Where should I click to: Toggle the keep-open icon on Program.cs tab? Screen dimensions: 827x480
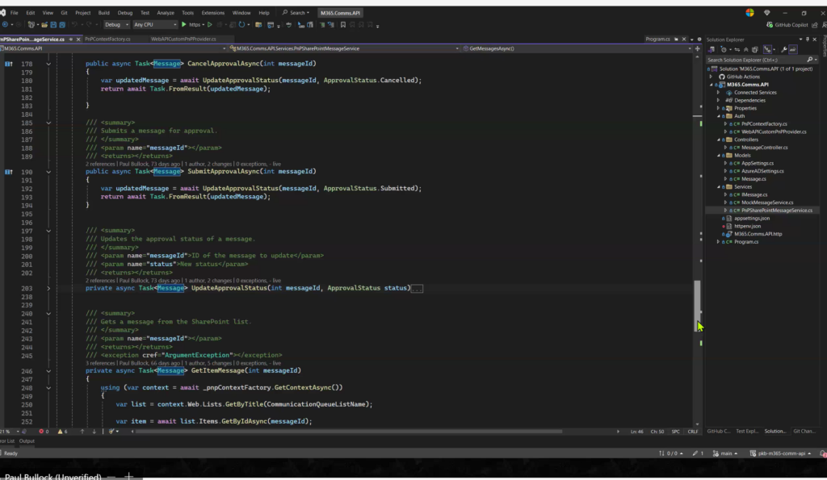[x=676, y=39]
